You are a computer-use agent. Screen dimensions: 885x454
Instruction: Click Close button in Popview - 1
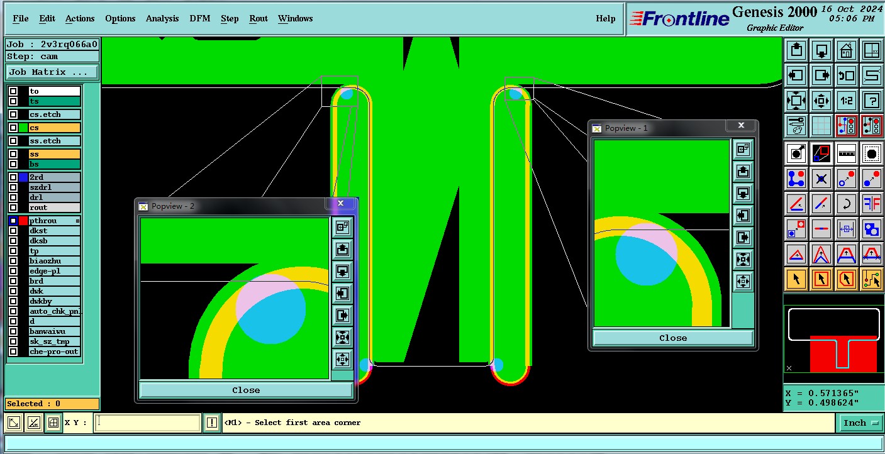point(673,338)
